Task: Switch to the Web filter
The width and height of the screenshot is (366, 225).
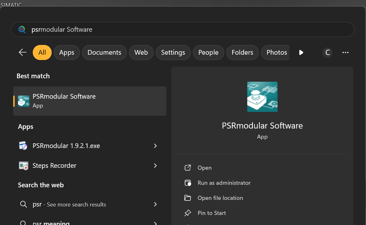Action: [x=141, y=52]
